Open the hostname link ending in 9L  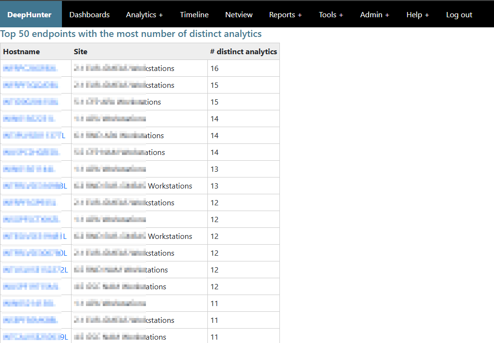(36, 337)
